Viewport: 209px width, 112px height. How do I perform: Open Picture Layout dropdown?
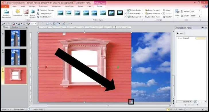click(135, 17)
